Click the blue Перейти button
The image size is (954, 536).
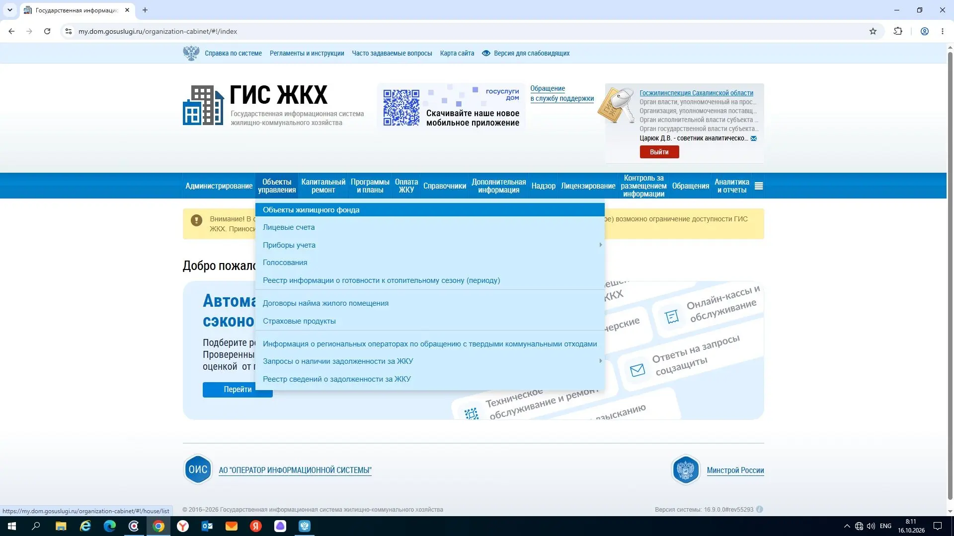pyautogui.click(x=238, y=390)
